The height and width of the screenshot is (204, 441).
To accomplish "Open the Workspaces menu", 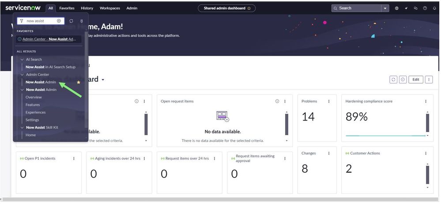I will click(x=110, y=8).
